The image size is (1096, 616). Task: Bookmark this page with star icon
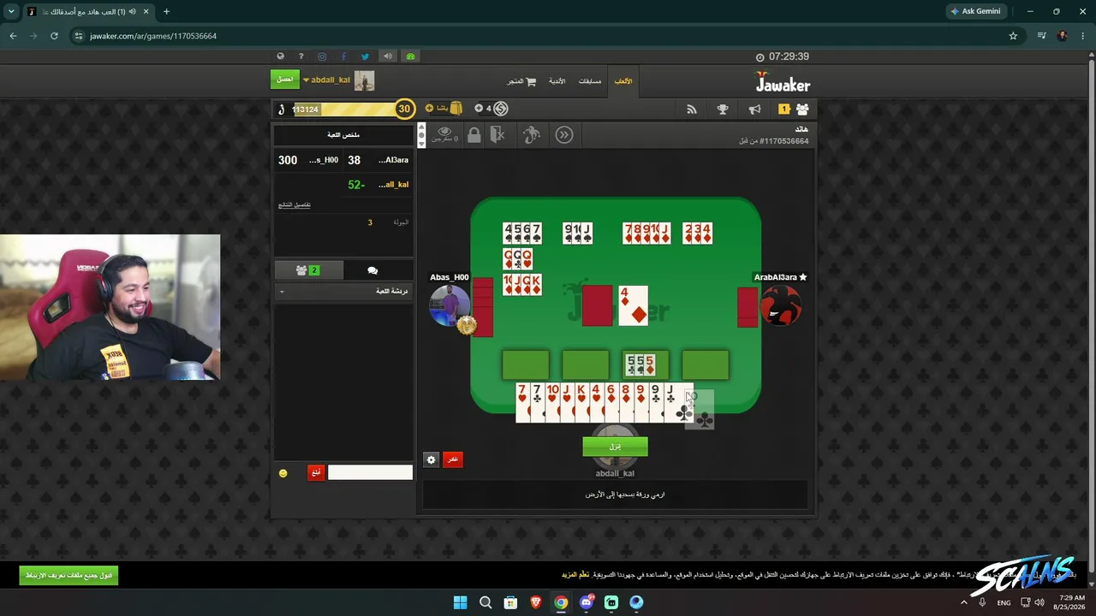pos(1013,36)
